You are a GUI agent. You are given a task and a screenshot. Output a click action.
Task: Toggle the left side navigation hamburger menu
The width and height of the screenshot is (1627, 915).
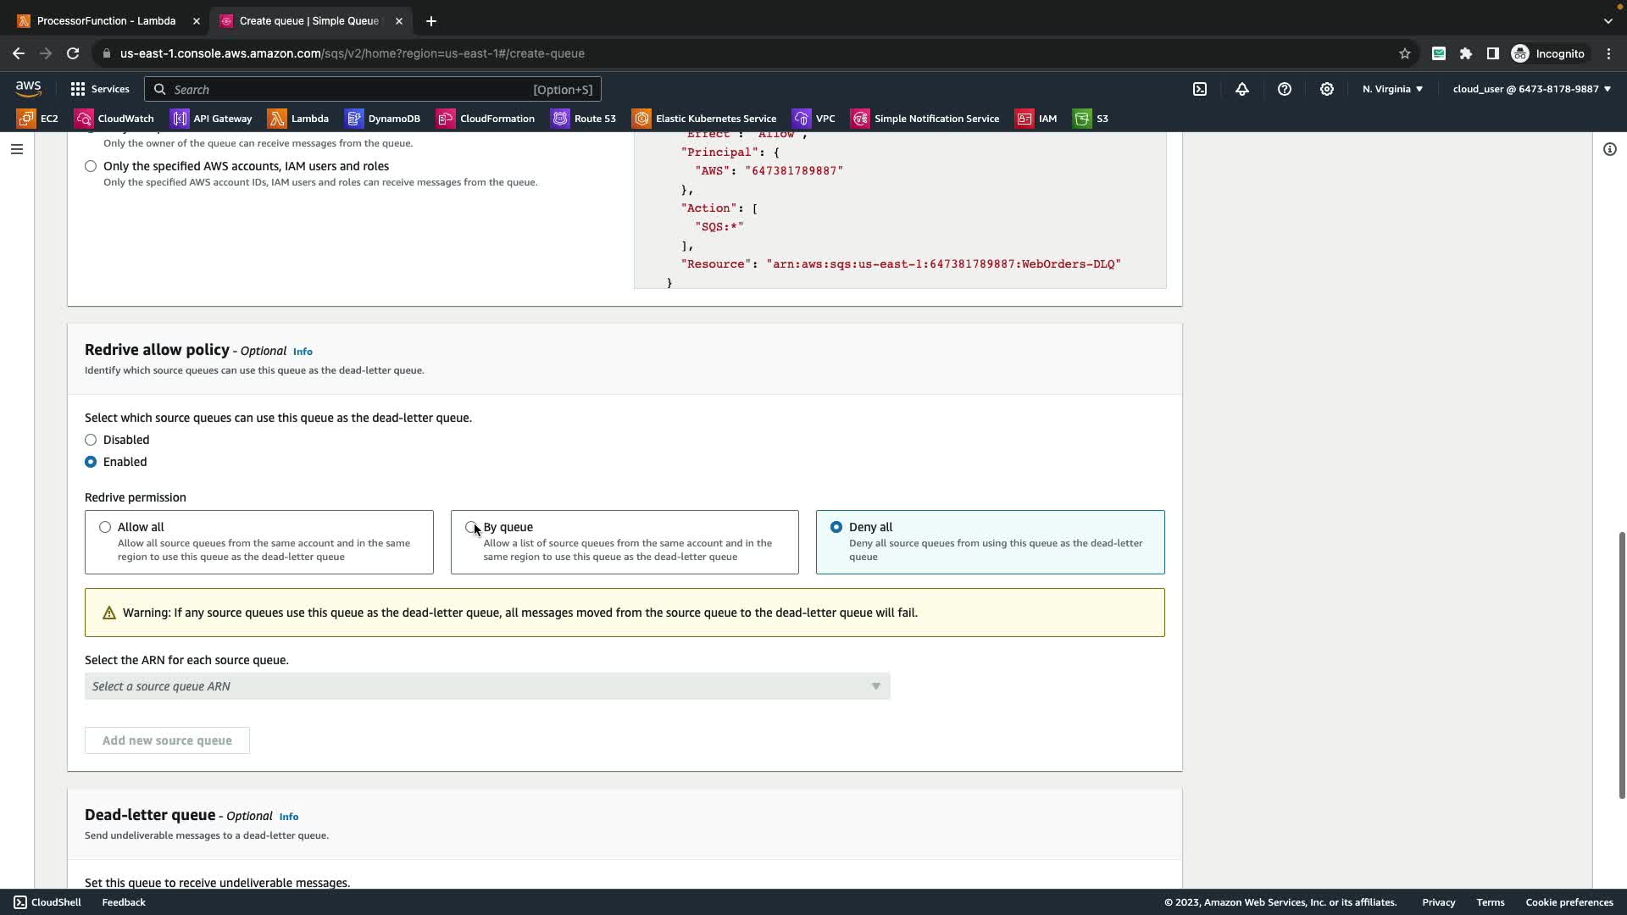point(17,149)
